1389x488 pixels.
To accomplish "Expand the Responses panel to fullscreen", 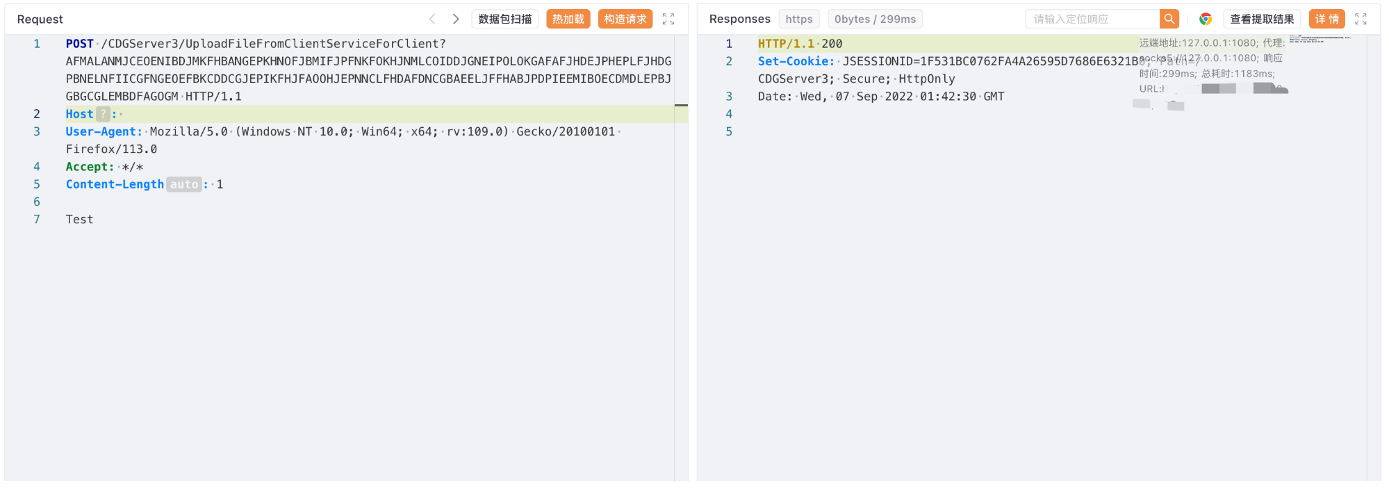I will pyautogui.click(x=1361, y=19).
